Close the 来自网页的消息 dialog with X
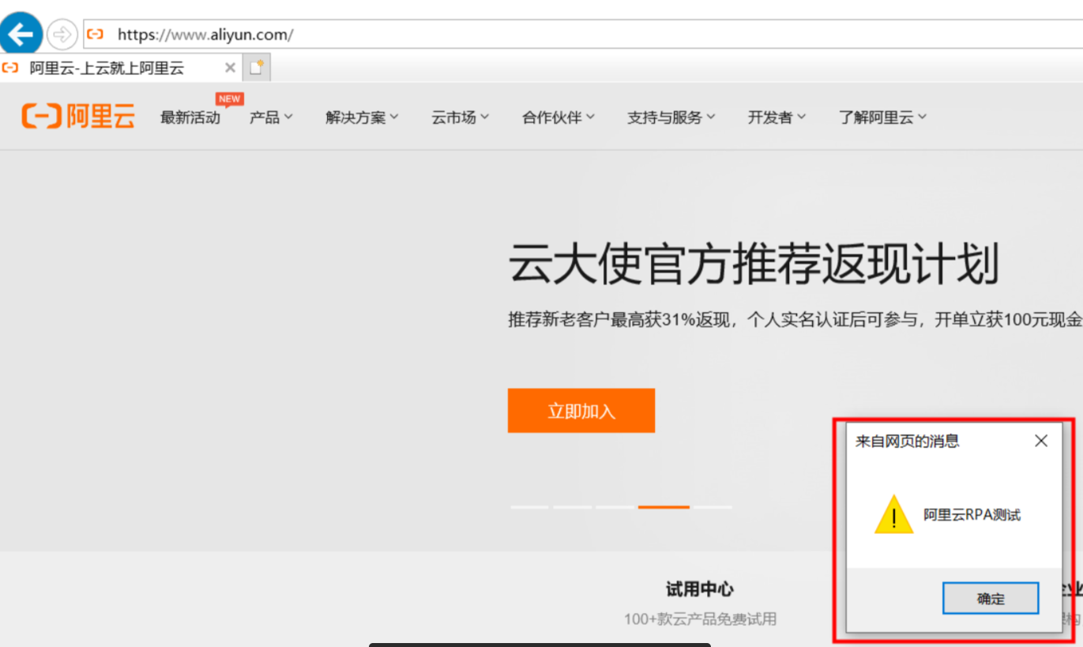1083x647 pixels. point(1041,441)
